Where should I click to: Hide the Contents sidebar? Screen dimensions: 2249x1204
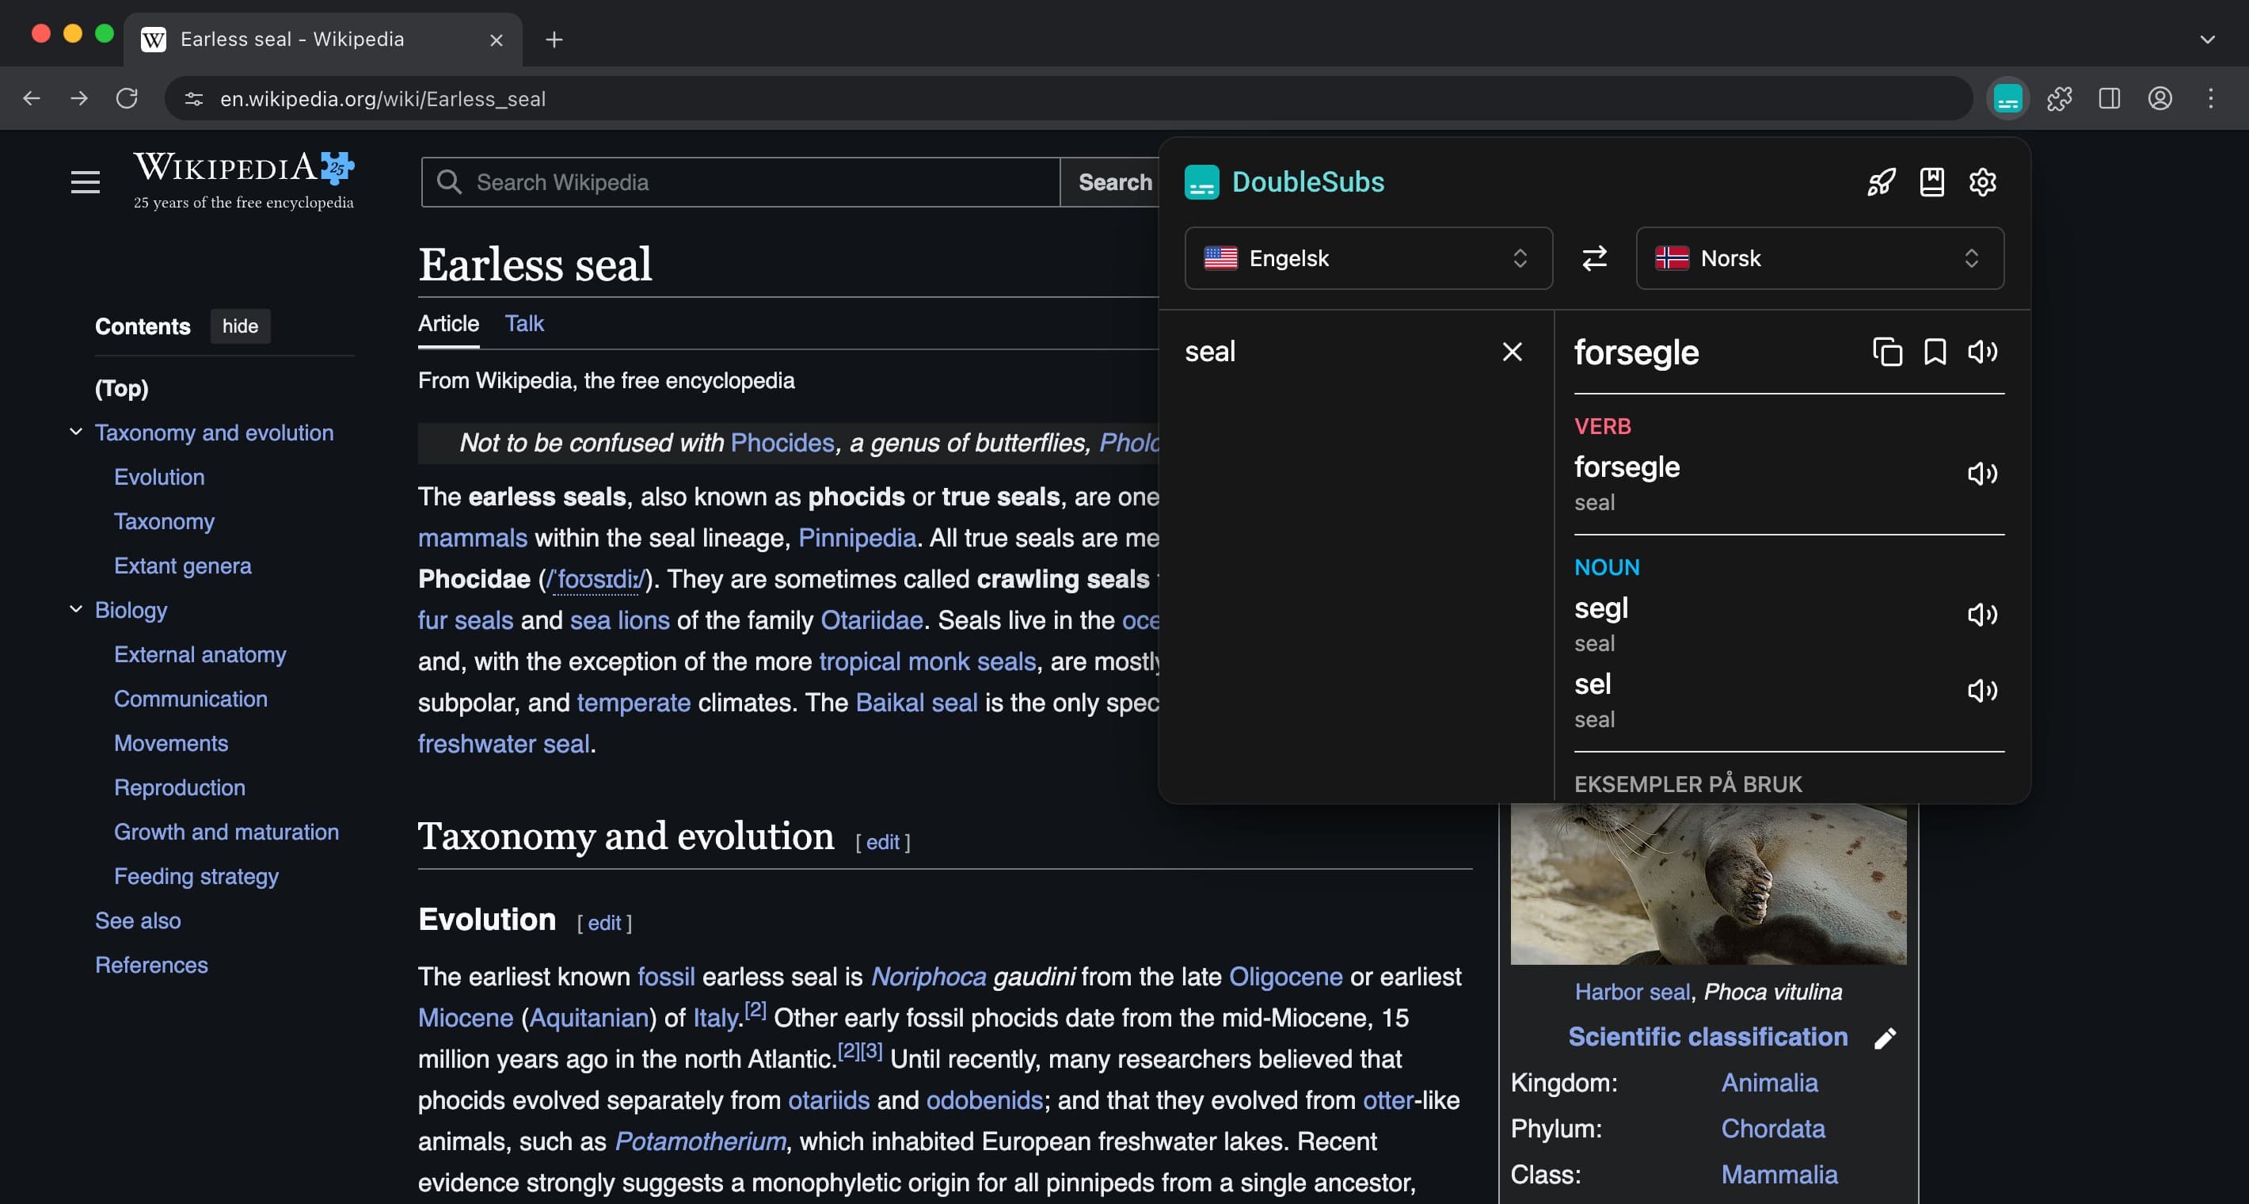(240, 326)
